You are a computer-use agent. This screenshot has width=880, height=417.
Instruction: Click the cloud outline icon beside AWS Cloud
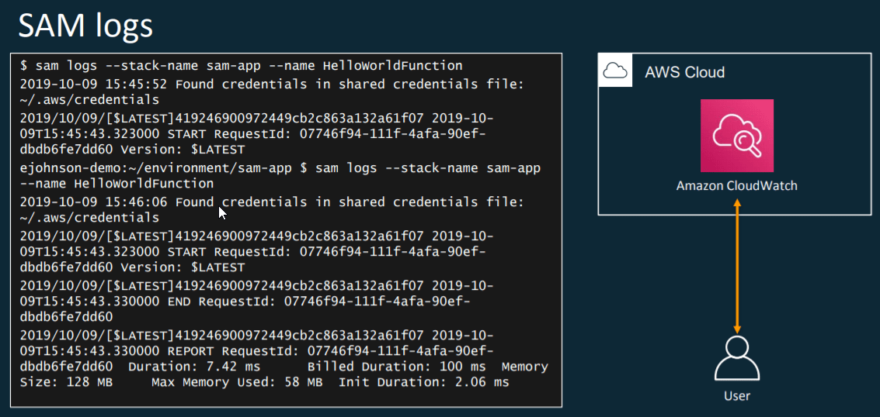tap(615, 72)
